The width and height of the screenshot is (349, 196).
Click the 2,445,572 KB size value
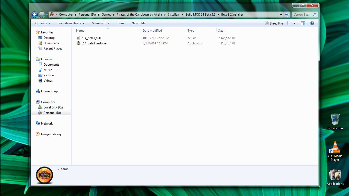pos(227,38)
